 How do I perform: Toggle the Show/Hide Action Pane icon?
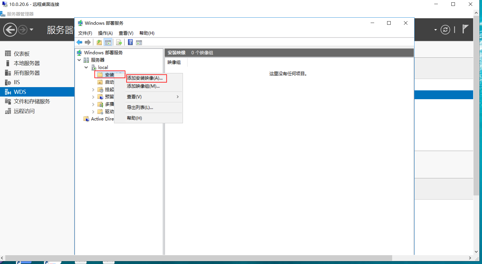pyautogui.click(x=139, y=42)
